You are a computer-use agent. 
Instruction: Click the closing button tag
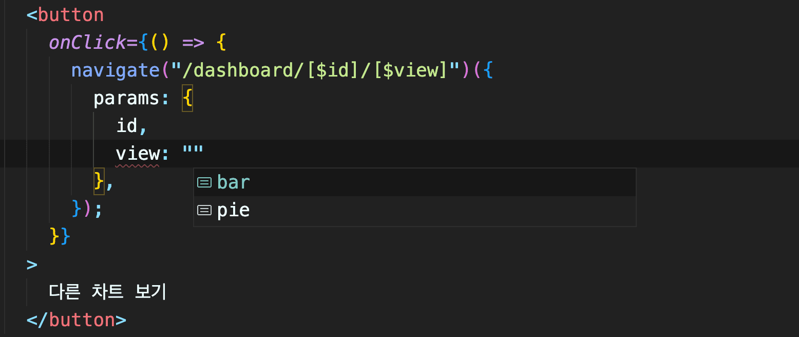click(x=77, y=320)
